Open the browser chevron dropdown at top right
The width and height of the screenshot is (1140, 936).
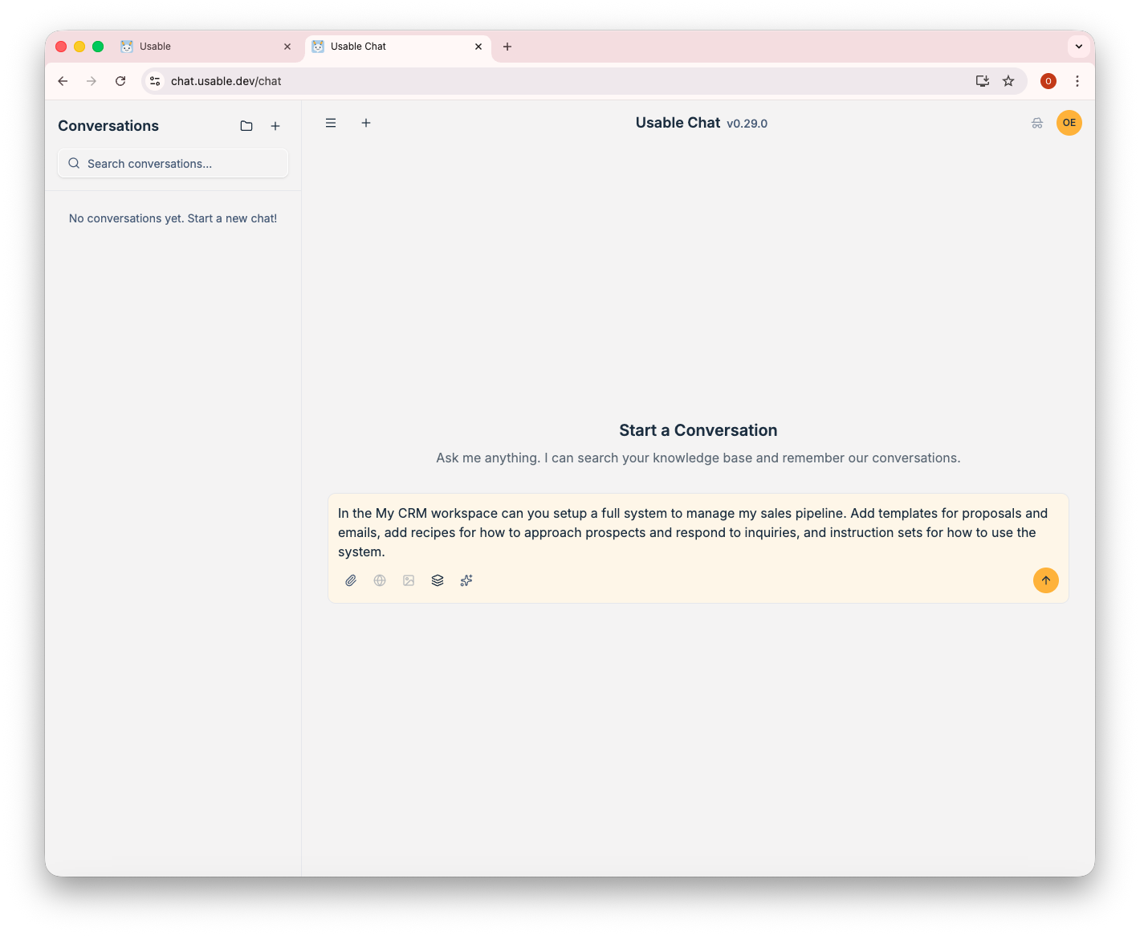pyautogui.click(x=1078, y=46)
